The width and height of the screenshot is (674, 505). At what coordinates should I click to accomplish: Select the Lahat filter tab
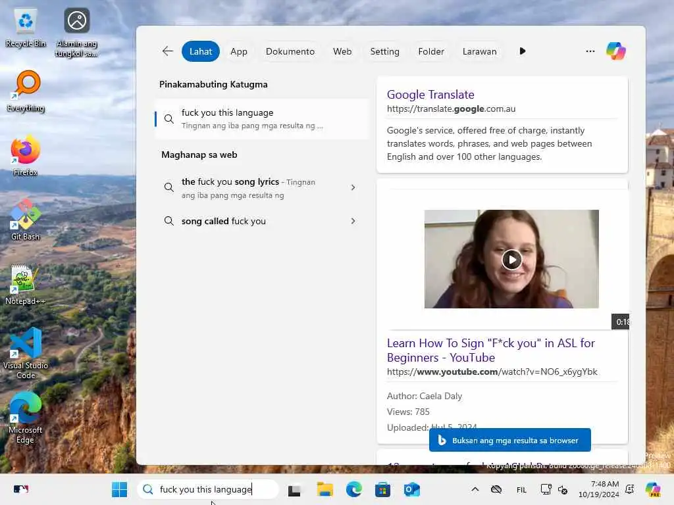click(x=201, y=51)
